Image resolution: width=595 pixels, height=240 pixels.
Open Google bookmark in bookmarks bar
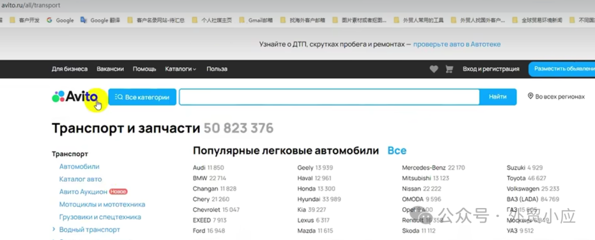click(61, 20)
